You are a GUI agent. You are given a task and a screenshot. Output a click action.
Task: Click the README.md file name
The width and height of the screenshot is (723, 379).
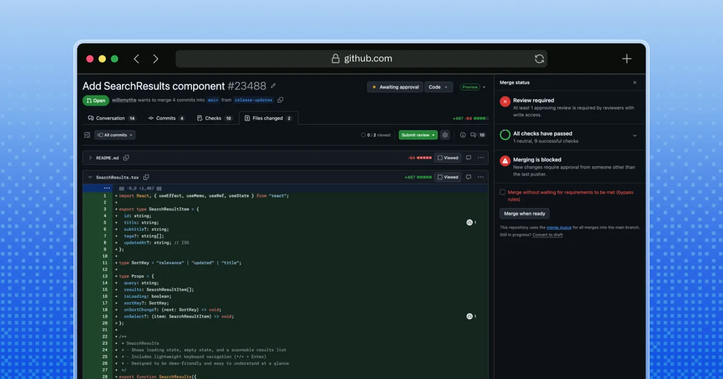coord(107,158)
